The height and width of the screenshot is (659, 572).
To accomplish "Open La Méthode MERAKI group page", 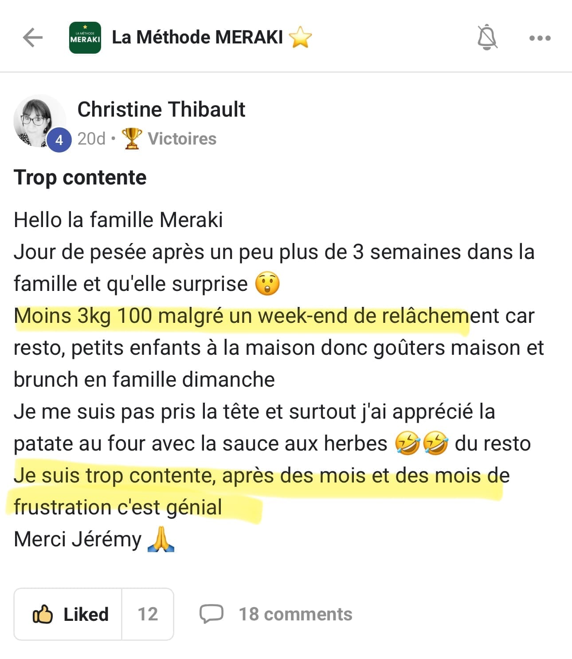I will pos(197,37).
